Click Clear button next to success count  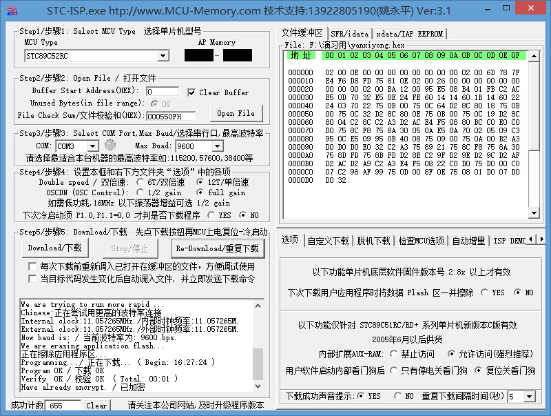click(x=96, y=406)
